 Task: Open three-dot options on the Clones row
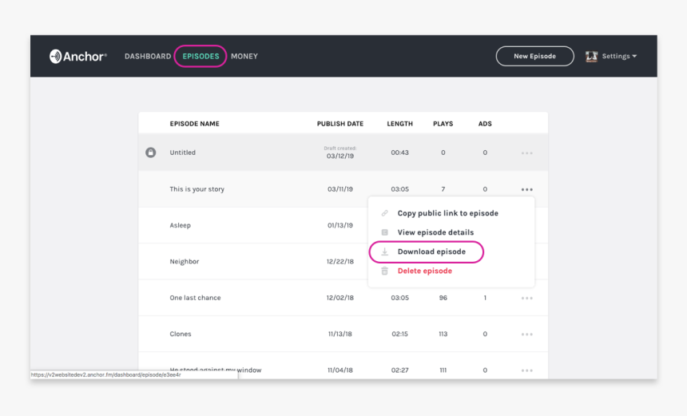tap(526, 335)
